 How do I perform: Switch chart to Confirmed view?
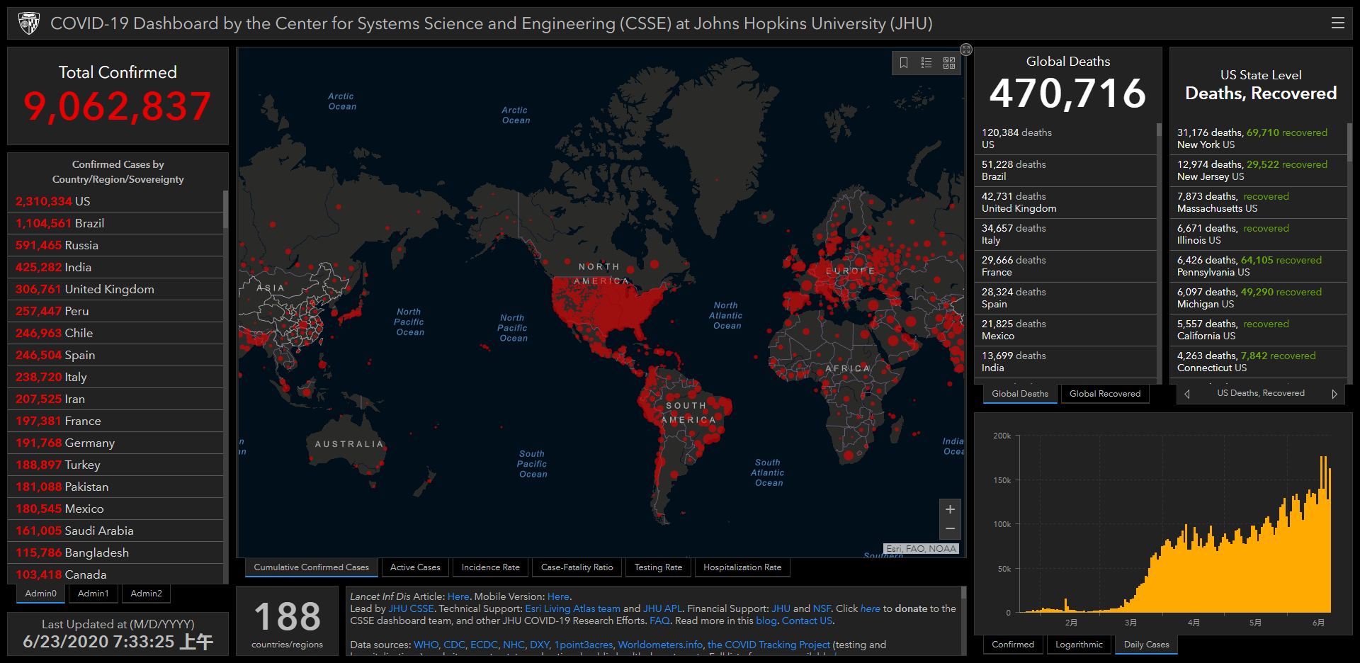(1012, 645)
